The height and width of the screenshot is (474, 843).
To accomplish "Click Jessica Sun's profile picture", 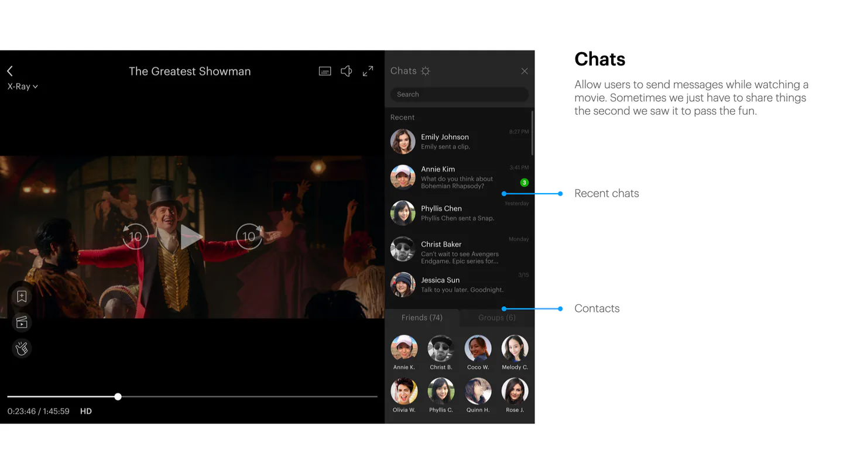I will pyautogui.click(x=403, y=285).
